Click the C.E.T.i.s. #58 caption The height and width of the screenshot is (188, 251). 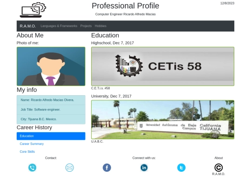[100, 88]
